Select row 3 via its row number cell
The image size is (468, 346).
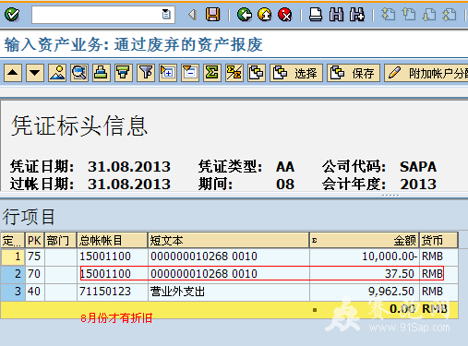click(13, 292)
